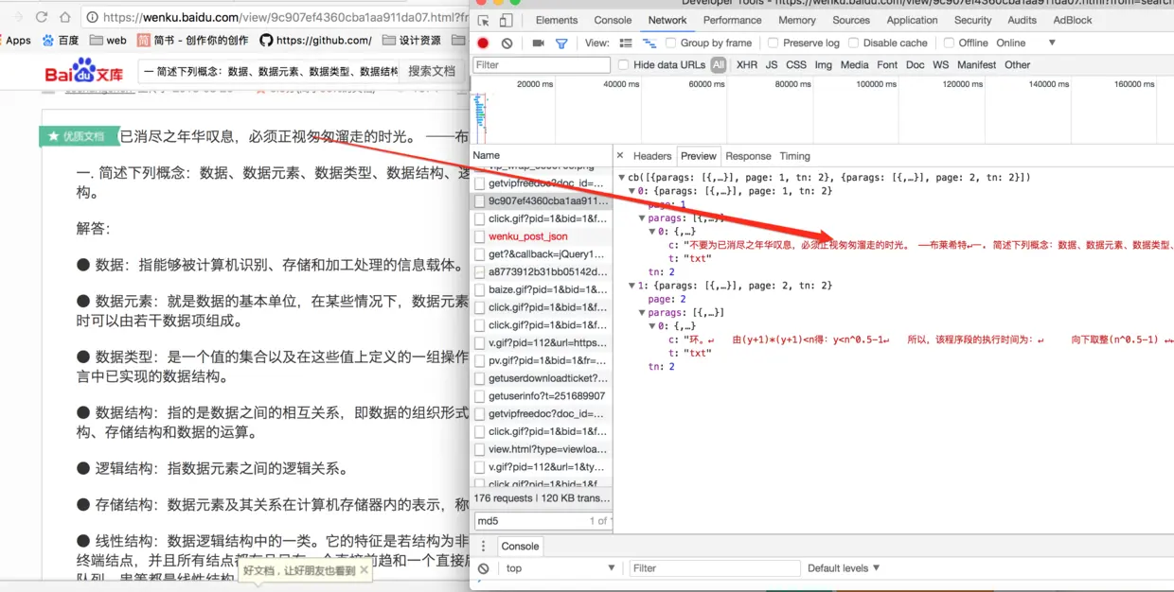
Task: Switch to the Console panel tab
Action: tap(613, 20)
